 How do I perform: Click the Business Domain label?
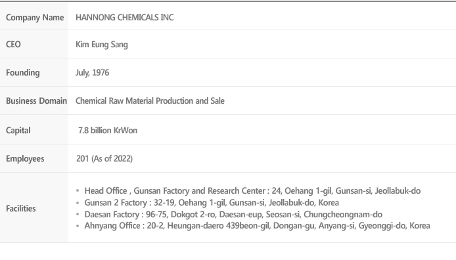point(36,101)
